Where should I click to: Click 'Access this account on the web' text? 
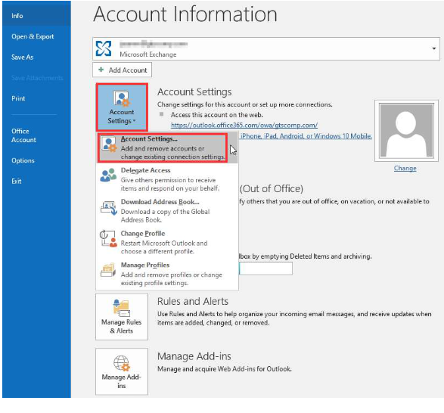(x=216, y=115)
